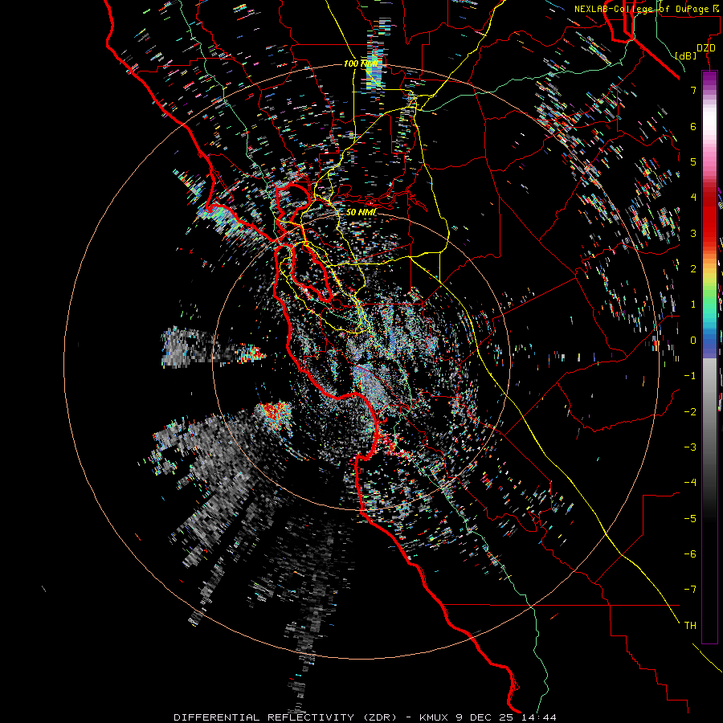Click the "100 NMI" range ring label

coord(361,63)
